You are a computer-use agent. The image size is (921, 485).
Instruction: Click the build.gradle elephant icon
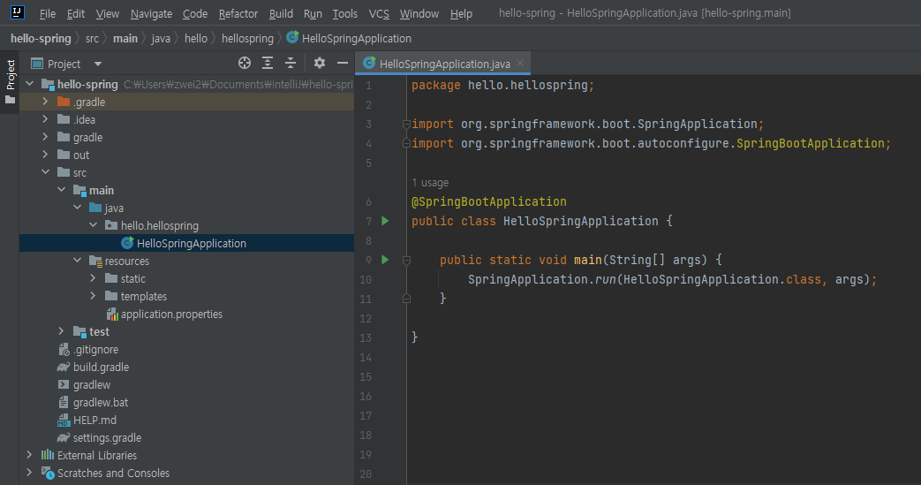coord(64,367)
